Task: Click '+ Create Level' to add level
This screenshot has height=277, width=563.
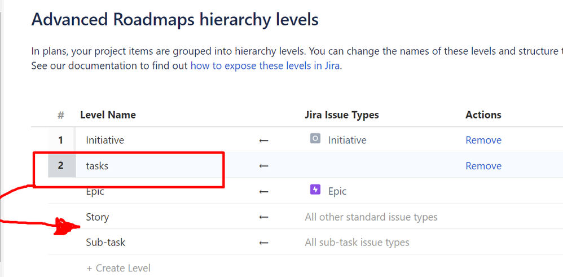Action: point(118,268)
